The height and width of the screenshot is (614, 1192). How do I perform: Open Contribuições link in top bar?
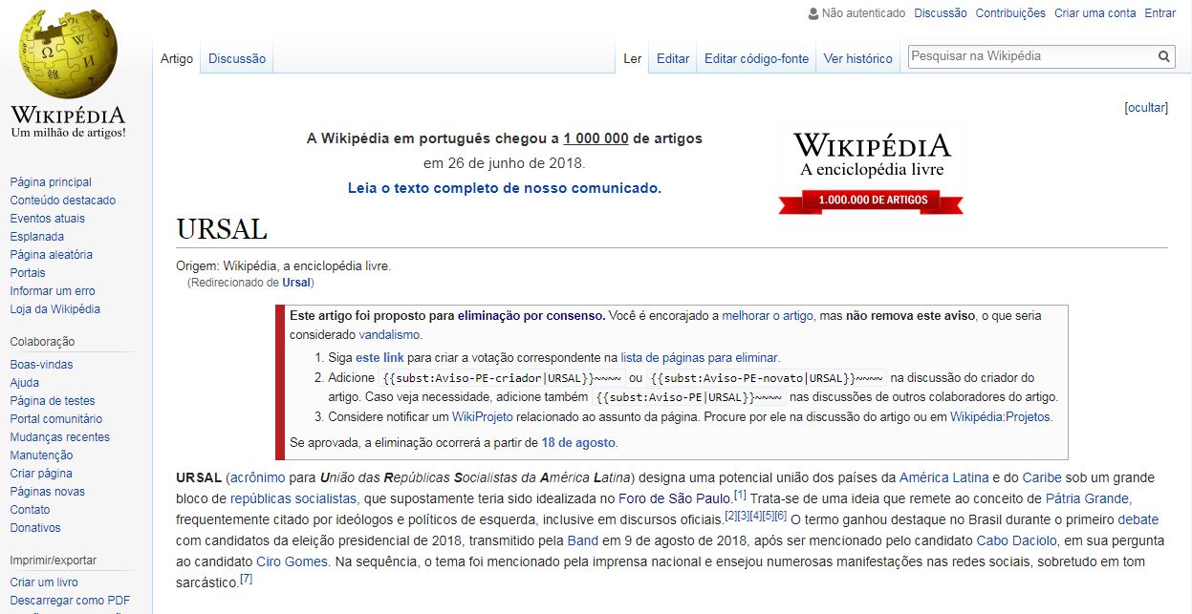coord(1010,13)
